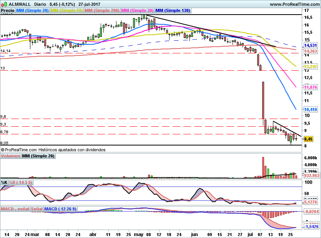The image size is (321, 238).
Task: Select the MACD (12 26 9) label
Action: (60, 209)
